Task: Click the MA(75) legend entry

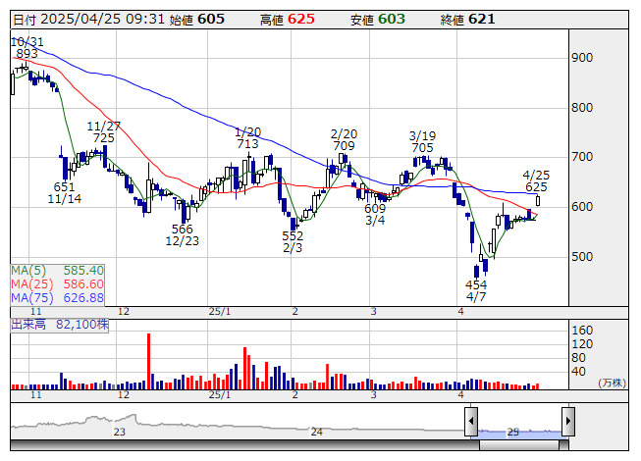Action: click(x=57, y=297)
